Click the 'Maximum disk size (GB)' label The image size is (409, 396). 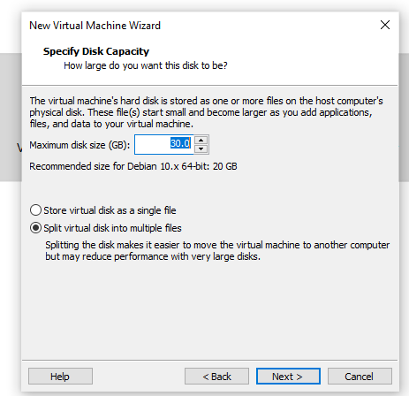click(80, 145)
